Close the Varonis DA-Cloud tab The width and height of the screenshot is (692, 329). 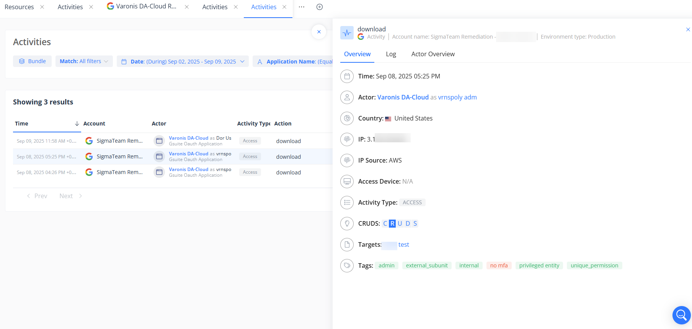pyautogui.click(x=187, y=7)
